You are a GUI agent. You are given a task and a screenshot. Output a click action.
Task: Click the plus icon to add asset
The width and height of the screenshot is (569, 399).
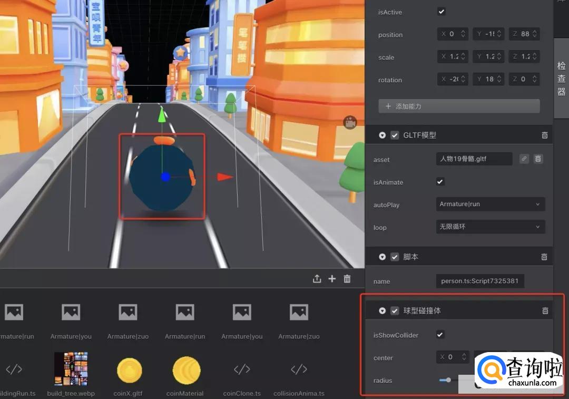point(332,279)
